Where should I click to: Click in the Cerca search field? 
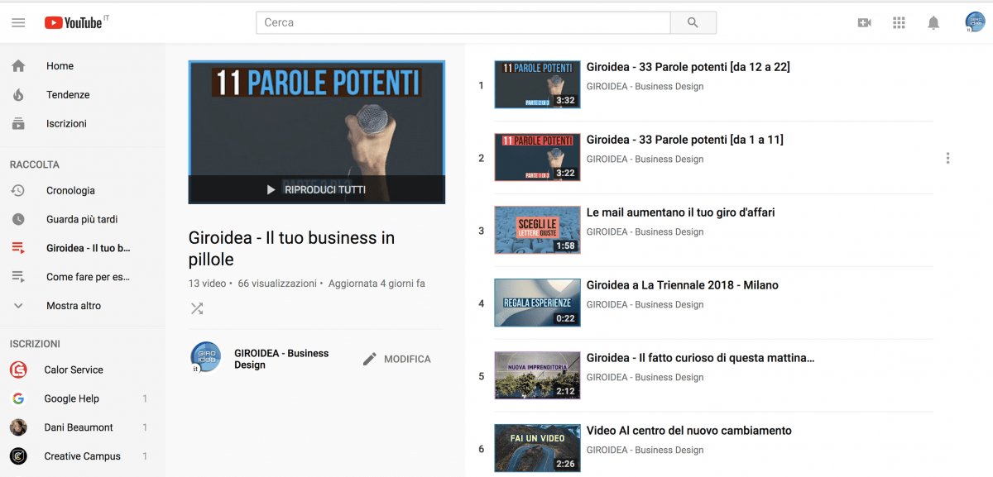[x=463, y=22]
